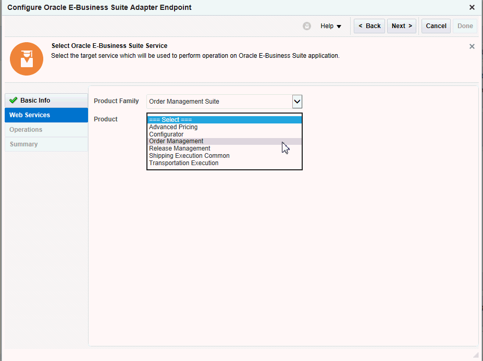Cancel the adapter endpoint configuration
Screen dimensions: 483x361
(x=436, y=26)
